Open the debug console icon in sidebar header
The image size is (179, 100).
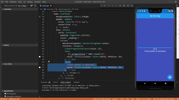[x=35, y=6]
